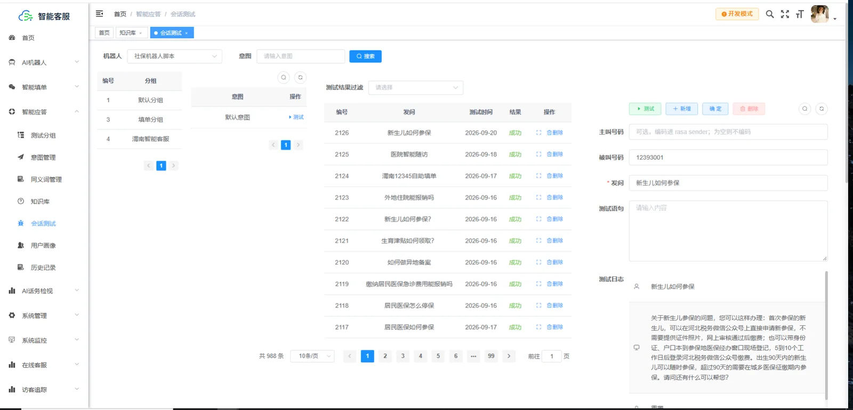Expand row 2118 detail icon
853x410 pixels.
tap(538, 306)
